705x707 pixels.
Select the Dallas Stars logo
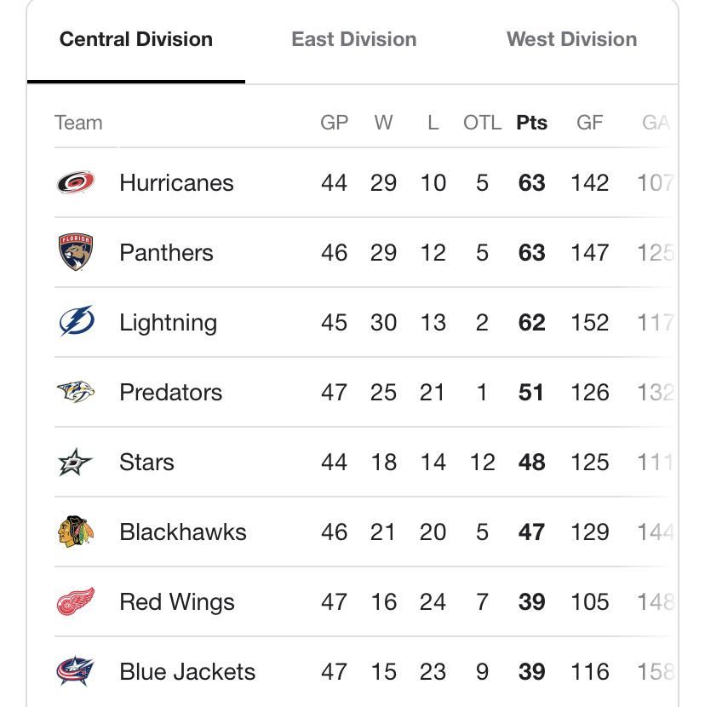(75, 462)
